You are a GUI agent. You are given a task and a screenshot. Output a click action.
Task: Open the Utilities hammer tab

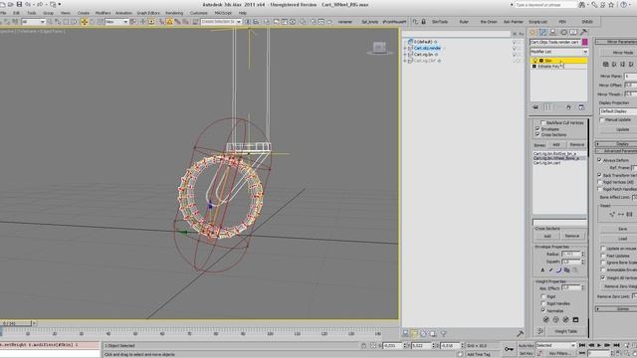pyautogui.click(x=583, y=33)
